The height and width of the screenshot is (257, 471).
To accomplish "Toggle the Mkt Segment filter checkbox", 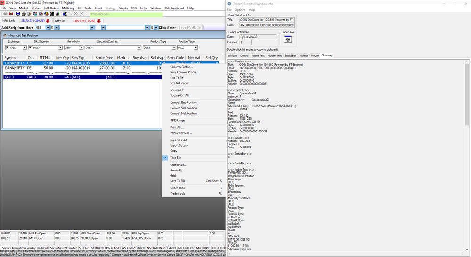I will [30, 47].
